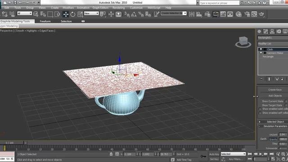This screenshot has width=288, height=162.
Task: Tick the Show Target State checkbox
Action: pyautogui.click(x=286, y=105)
